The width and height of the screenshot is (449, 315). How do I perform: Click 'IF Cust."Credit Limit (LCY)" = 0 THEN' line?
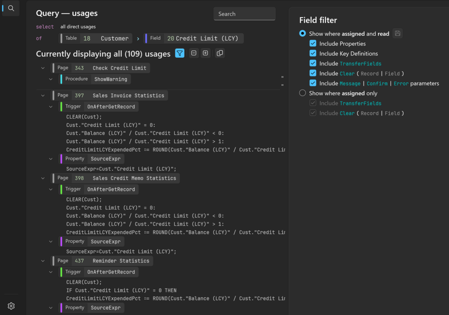tap(121, 290)
